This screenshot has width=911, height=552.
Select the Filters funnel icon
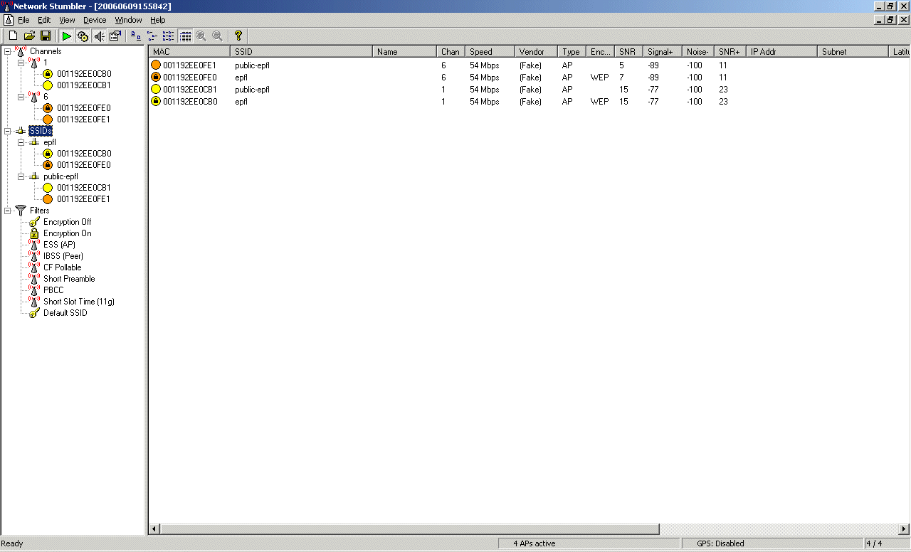(20, 211)
